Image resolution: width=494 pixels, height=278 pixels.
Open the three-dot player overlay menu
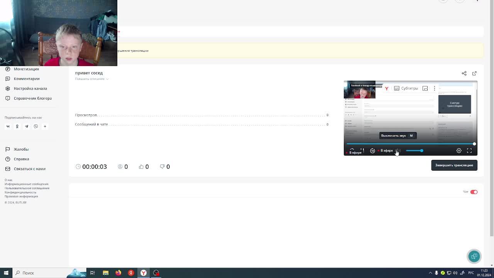tap(435, 88)
